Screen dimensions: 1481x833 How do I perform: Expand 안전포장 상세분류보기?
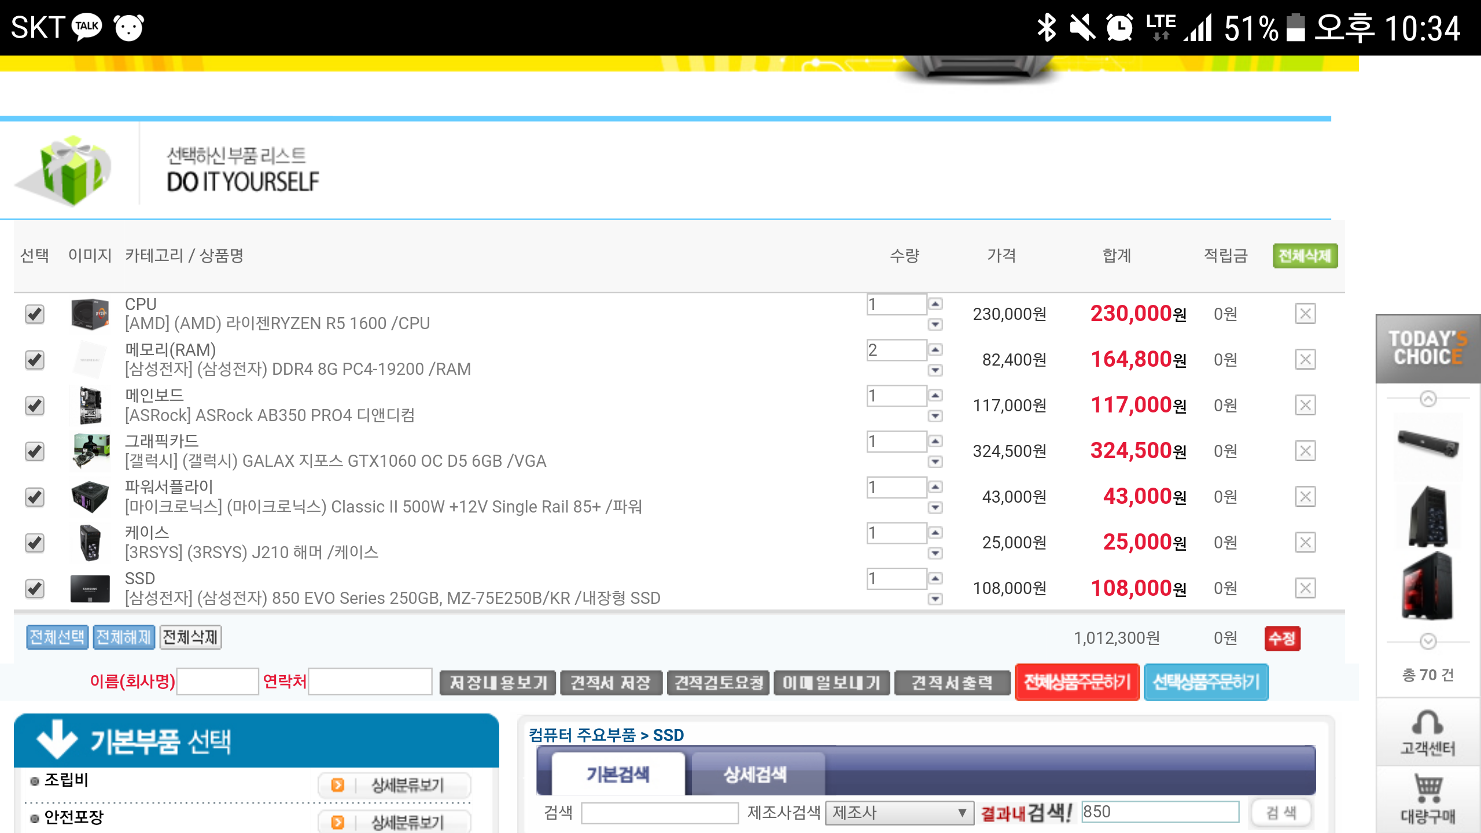(394, 821)
